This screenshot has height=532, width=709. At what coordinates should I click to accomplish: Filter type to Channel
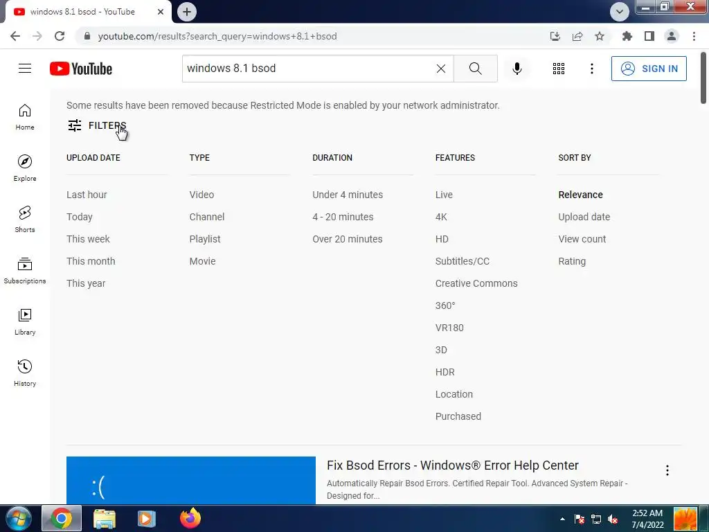[206, 217]
